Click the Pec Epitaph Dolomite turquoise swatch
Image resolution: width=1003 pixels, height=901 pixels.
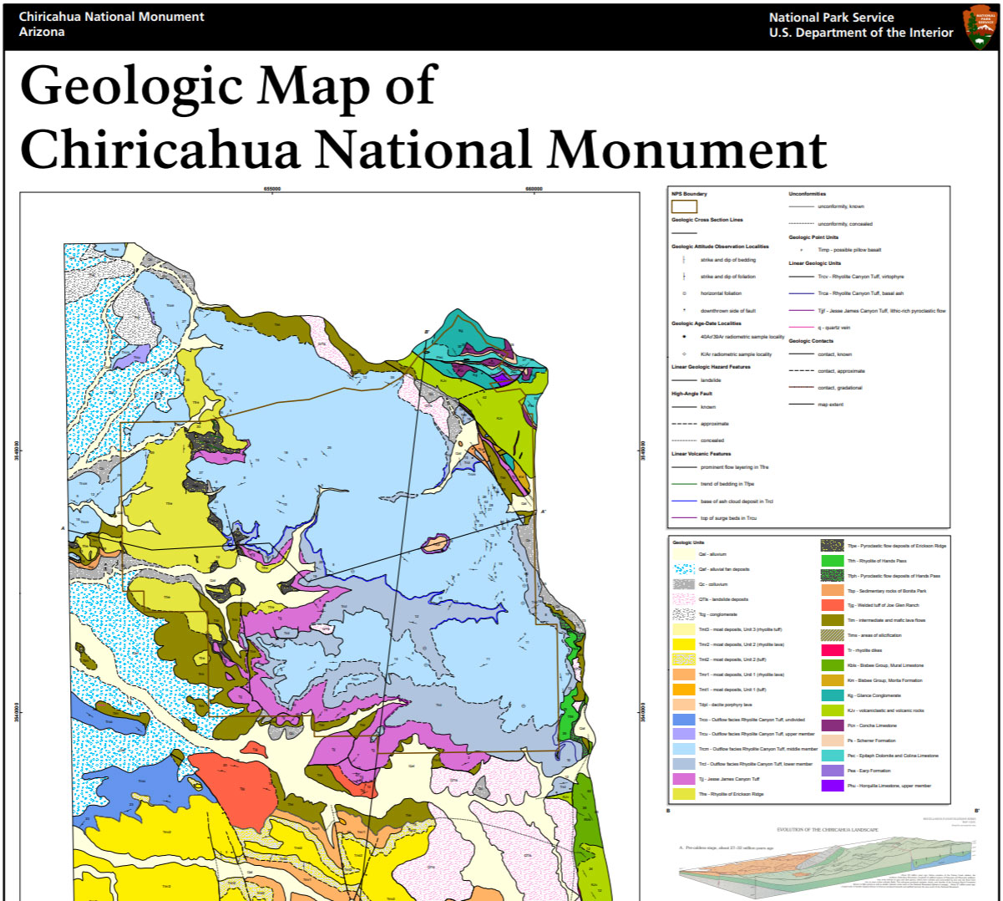pos(833,756)
